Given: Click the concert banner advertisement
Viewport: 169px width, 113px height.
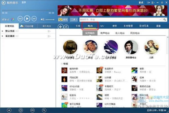Looking at the screenshot, I should 112,10.
